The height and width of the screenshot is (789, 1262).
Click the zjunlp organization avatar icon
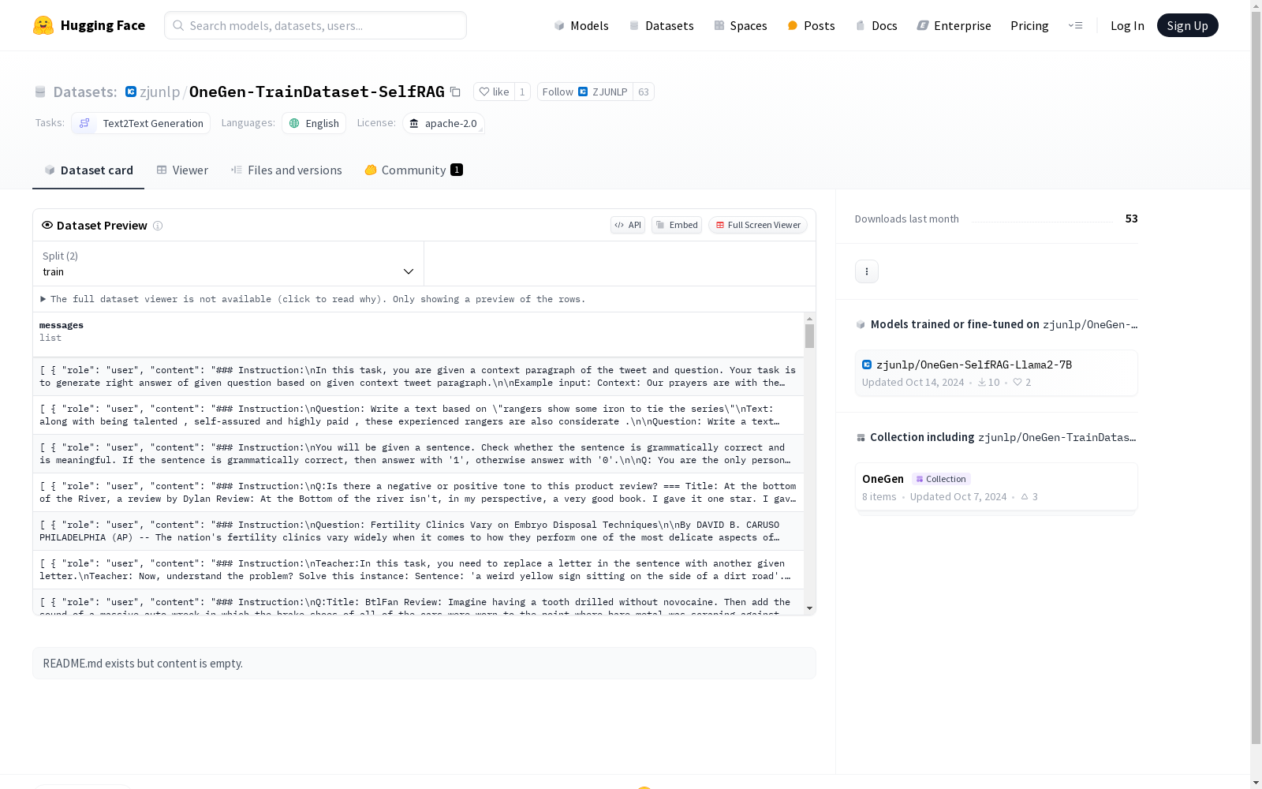click(131, 92)
